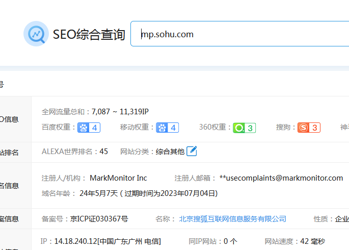This screenshot has height=250, width=349.
Task: Click ICP record number 京ICP证030367号
Action: [99, 219]
